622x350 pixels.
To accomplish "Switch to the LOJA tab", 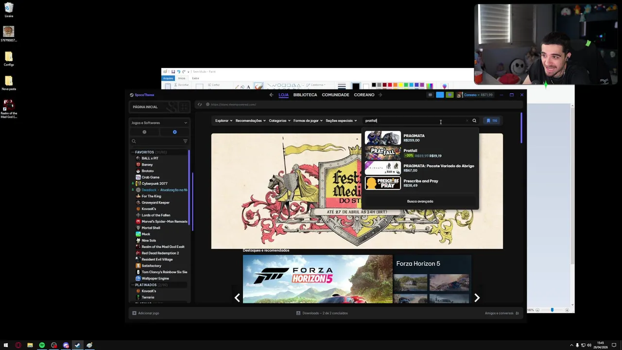I will pos(283,95).
